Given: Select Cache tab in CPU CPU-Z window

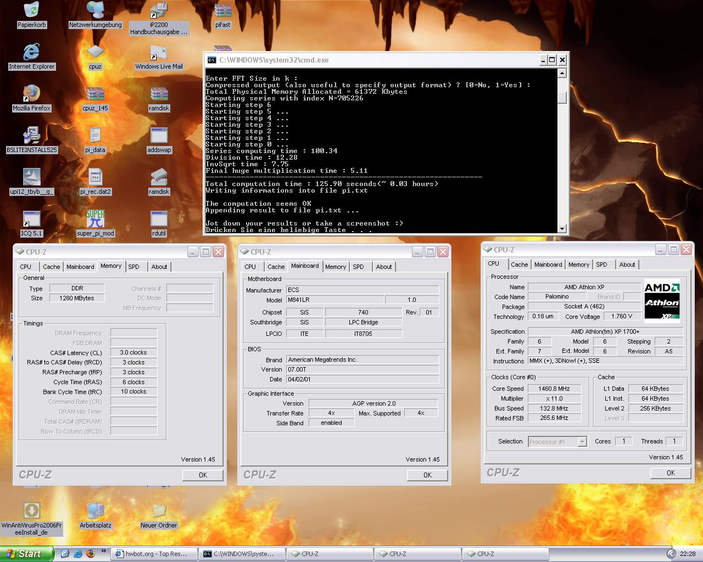Looking at the screenshot, I should coord(519,265).
